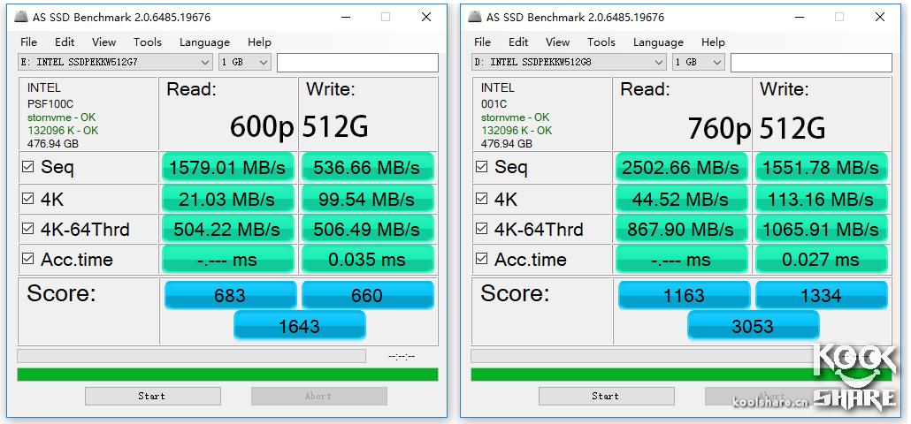This screenshot has height=424, width=911.
Task: Open drive dropdown showing E: INTEL SSDPEKKW512G7
Action: [115, 62]
